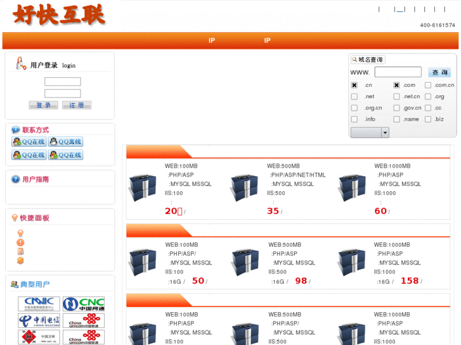This screenshot has width=461, height=345.
Task: Click the username field in login panel
Action: tap(63, 82)
